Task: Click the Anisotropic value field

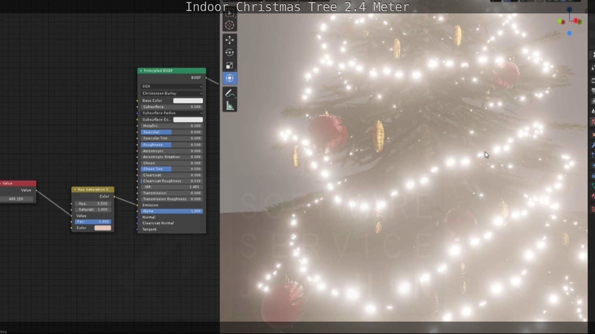Action: pos(172,151)
